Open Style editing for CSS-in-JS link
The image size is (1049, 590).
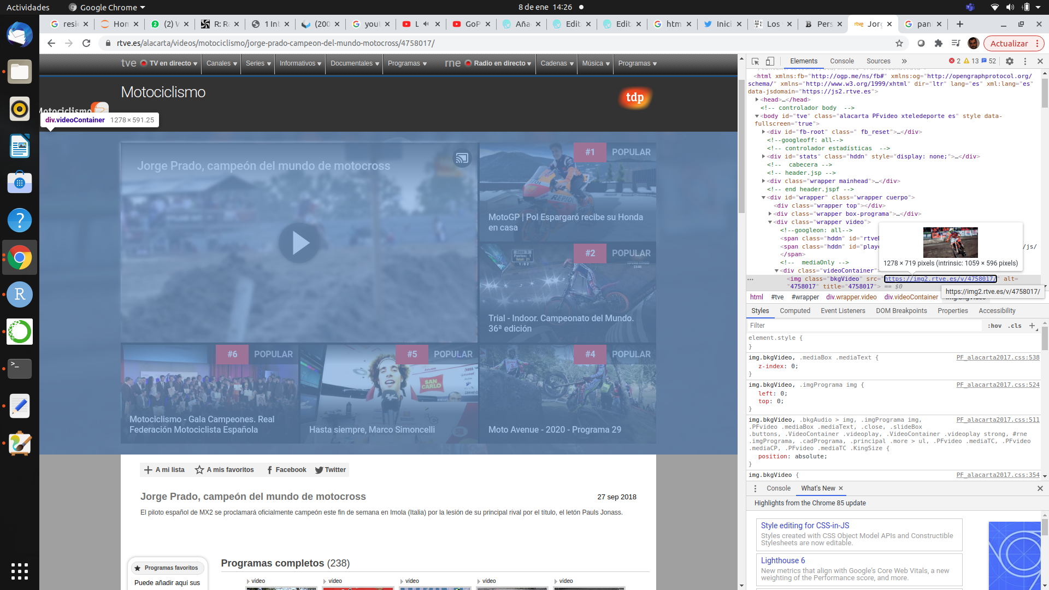[805, 526]
